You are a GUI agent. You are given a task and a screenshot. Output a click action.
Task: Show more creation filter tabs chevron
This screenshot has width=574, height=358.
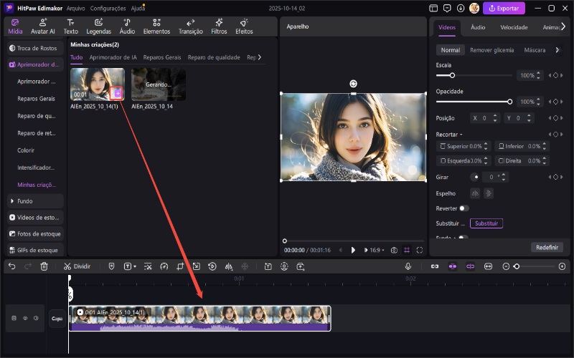[x=260, y=57]
